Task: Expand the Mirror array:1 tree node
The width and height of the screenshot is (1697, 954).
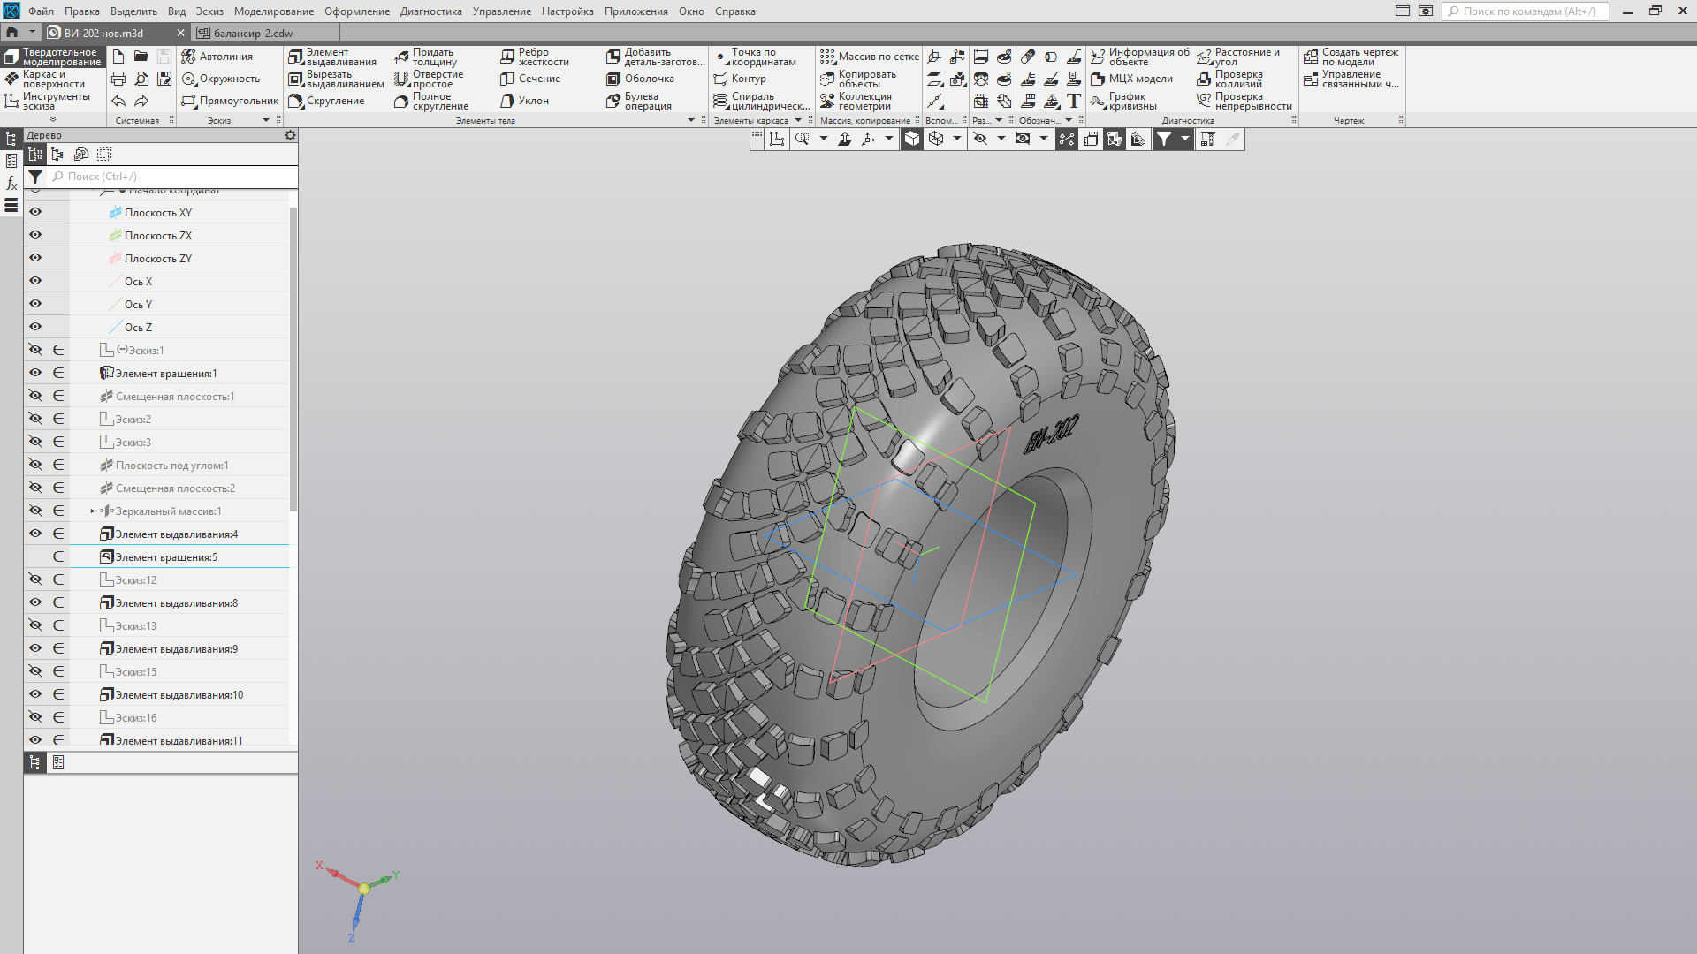Action: (x=93, y=511)
